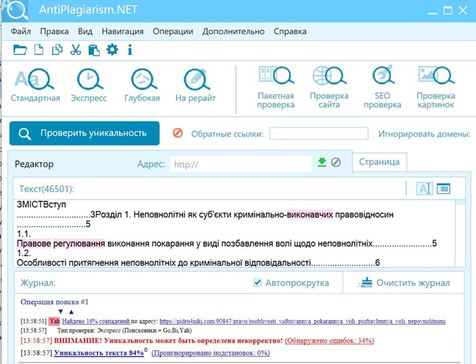Click gray stop icon next to address field
476x364 pixels.
pyautogui.click(x=336, y=162)
